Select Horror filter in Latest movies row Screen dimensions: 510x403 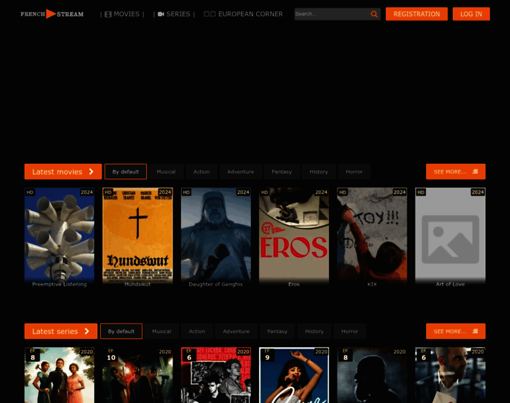[354, 171]
